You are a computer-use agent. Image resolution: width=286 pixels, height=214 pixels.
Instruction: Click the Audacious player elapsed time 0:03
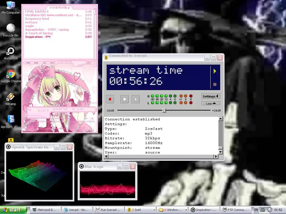pyautogui.click(x=43, y=110)
